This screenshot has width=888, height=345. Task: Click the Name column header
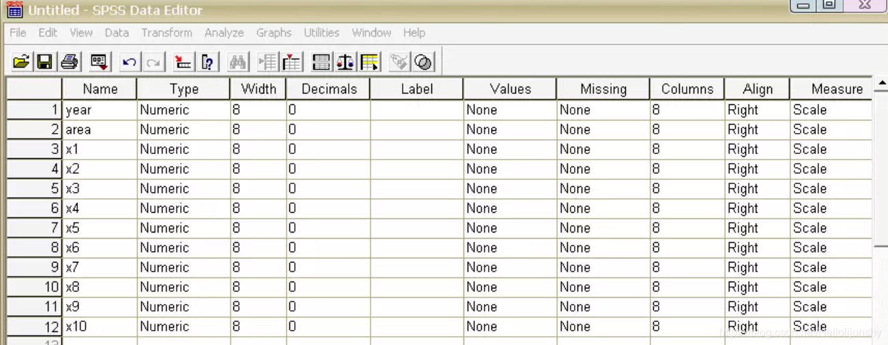[x=100, y=89]
